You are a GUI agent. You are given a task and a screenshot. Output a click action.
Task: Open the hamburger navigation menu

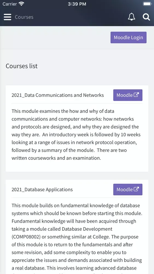click(x=7, y=17)
